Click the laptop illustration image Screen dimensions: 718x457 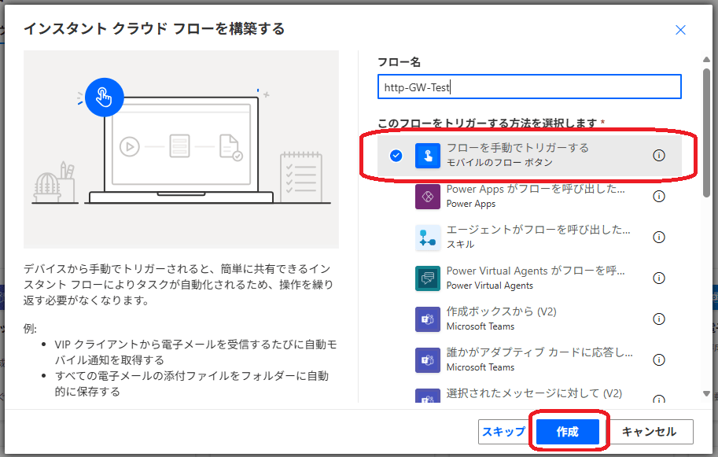coord(182,149)
